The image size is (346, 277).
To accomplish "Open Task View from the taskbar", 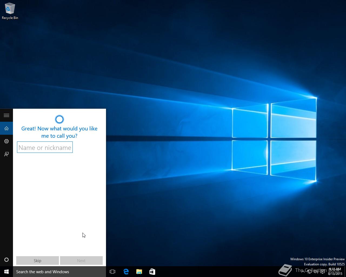I will [x=112, y=272].
